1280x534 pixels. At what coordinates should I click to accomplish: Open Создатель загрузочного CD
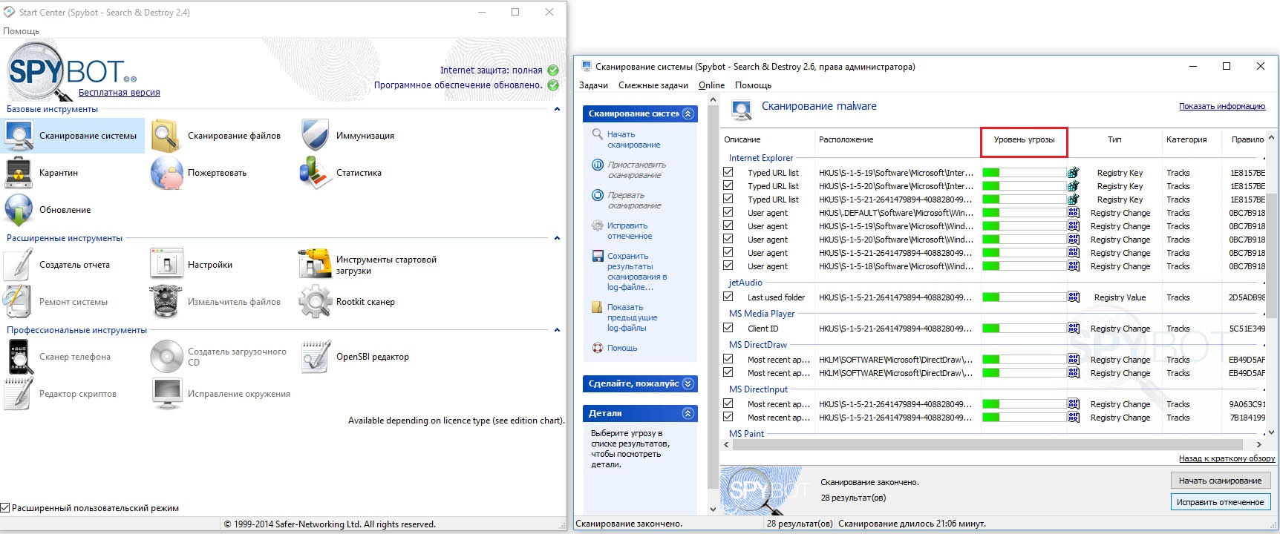pyautogui.click(x=219, y=357)
